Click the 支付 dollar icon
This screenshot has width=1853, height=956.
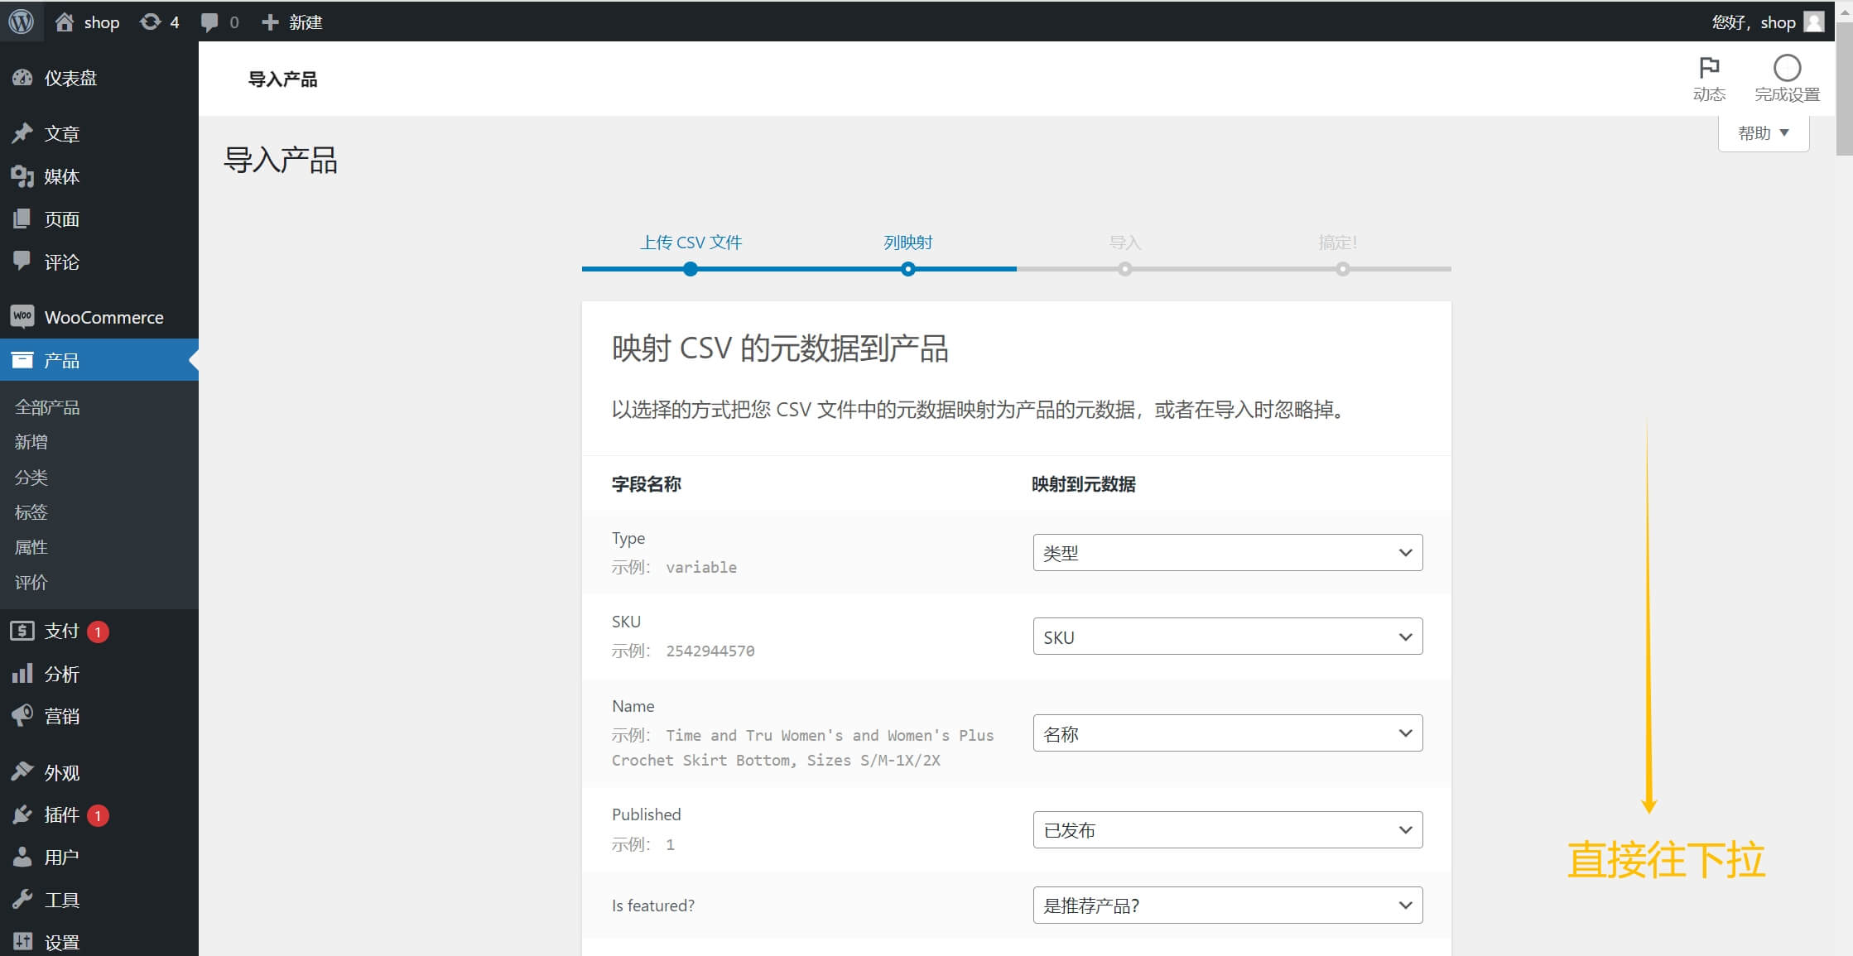click(x=22, y=631)
